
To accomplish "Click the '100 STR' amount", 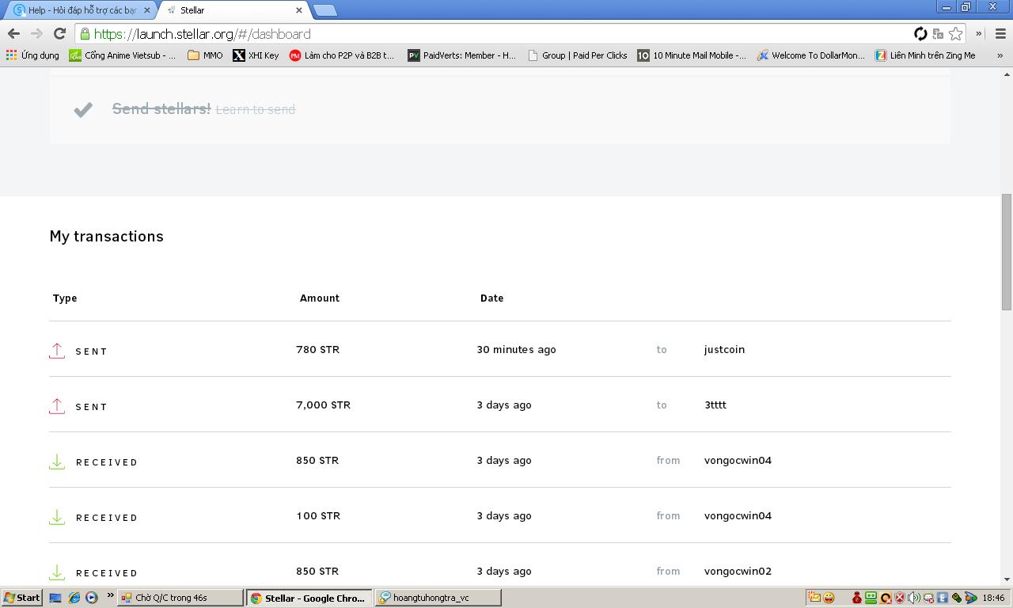I will pyautogui.click(x=318, y=515).
